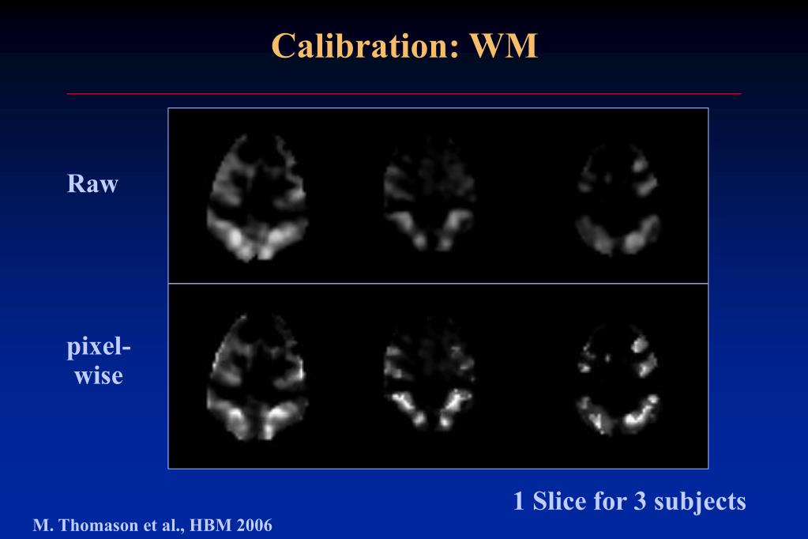The image size is (808, 539).
Task: Click the "pixel-wise" row label
Action: click(99, 360)
